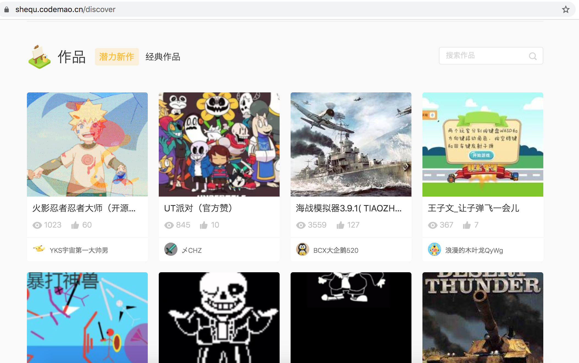Click the thumbs-up icon beside 127

pyautogui.click(x=340, y=225)
